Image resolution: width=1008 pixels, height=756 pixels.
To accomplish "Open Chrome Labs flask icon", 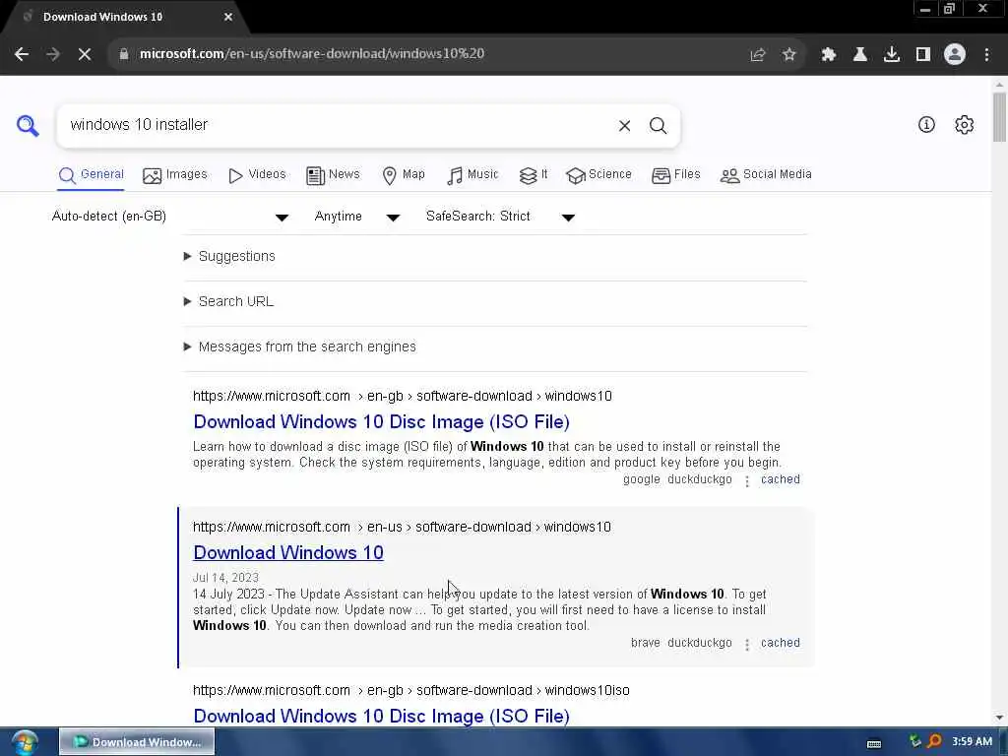I will pos(860,55).
